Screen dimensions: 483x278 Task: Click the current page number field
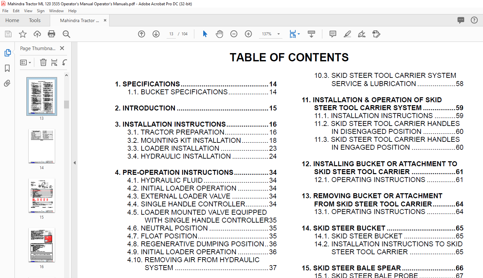171,34
